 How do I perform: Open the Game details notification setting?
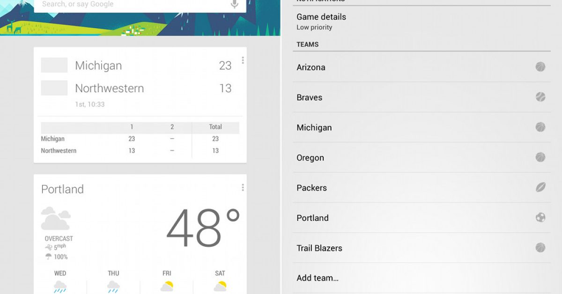point(321,21)
